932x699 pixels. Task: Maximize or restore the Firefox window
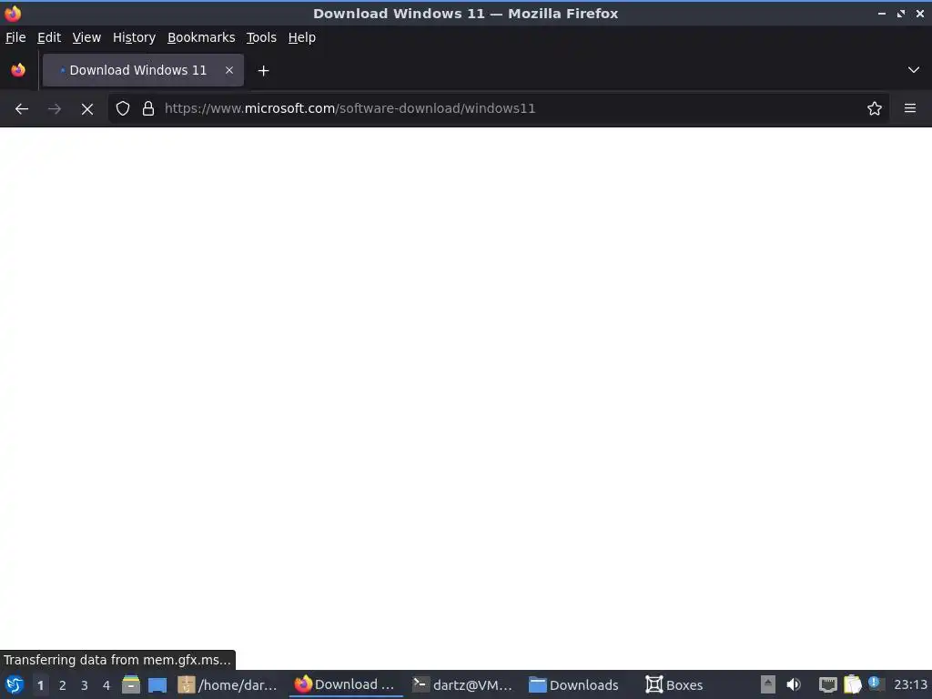[901, 13]
